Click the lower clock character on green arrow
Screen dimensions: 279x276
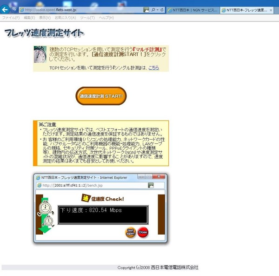[x=48, y=222]
